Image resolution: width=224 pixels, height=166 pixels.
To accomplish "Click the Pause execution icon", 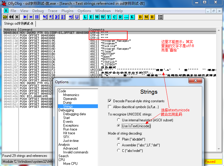I will [x=37, y=17].
